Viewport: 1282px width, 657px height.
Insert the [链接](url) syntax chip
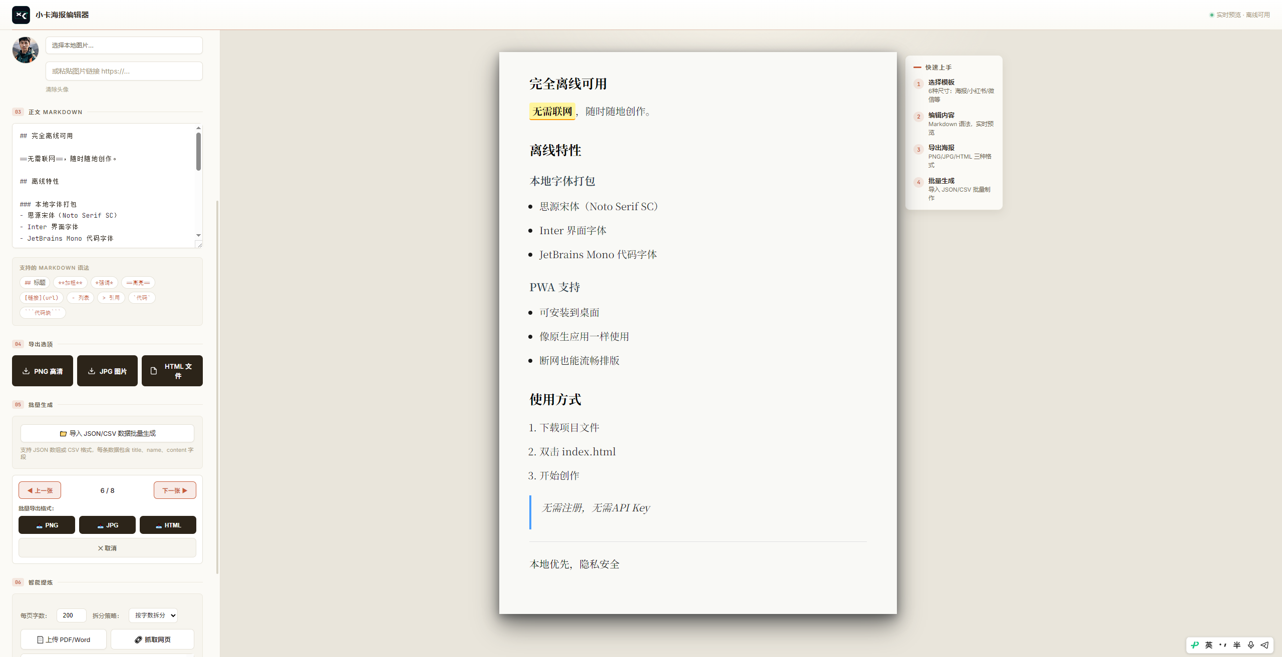click(42, 298)
